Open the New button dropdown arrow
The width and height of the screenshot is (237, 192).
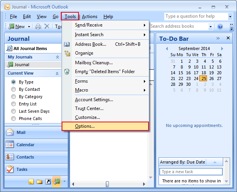point(29,27)
